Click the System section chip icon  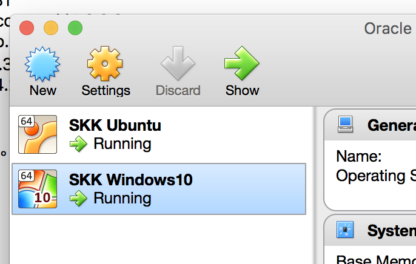tap(345, 229)
